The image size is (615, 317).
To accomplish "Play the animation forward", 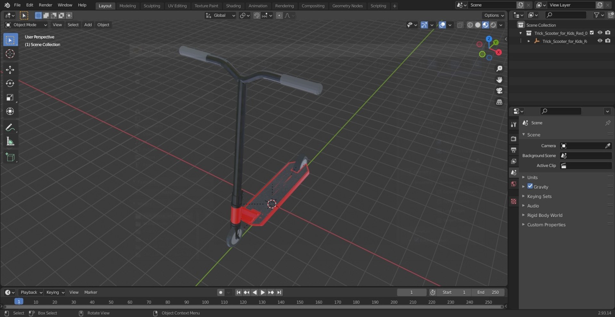I will 263,292.
